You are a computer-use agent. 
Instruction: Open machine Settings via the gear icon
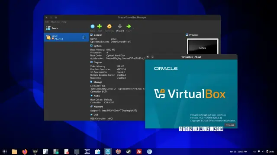click(109, 26)
